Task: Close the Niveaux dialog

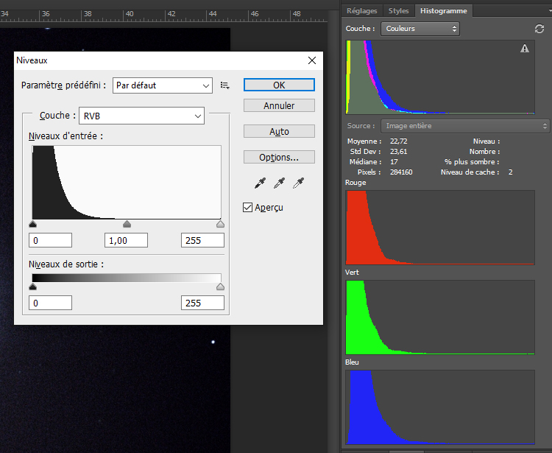Action: tap(312, 60)
